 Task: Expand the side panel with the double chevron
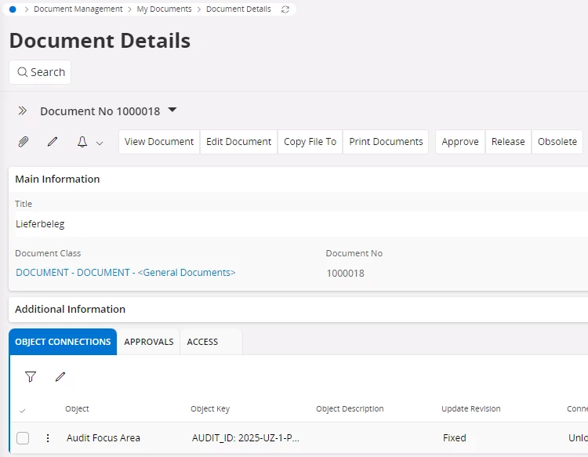(23, 111)
